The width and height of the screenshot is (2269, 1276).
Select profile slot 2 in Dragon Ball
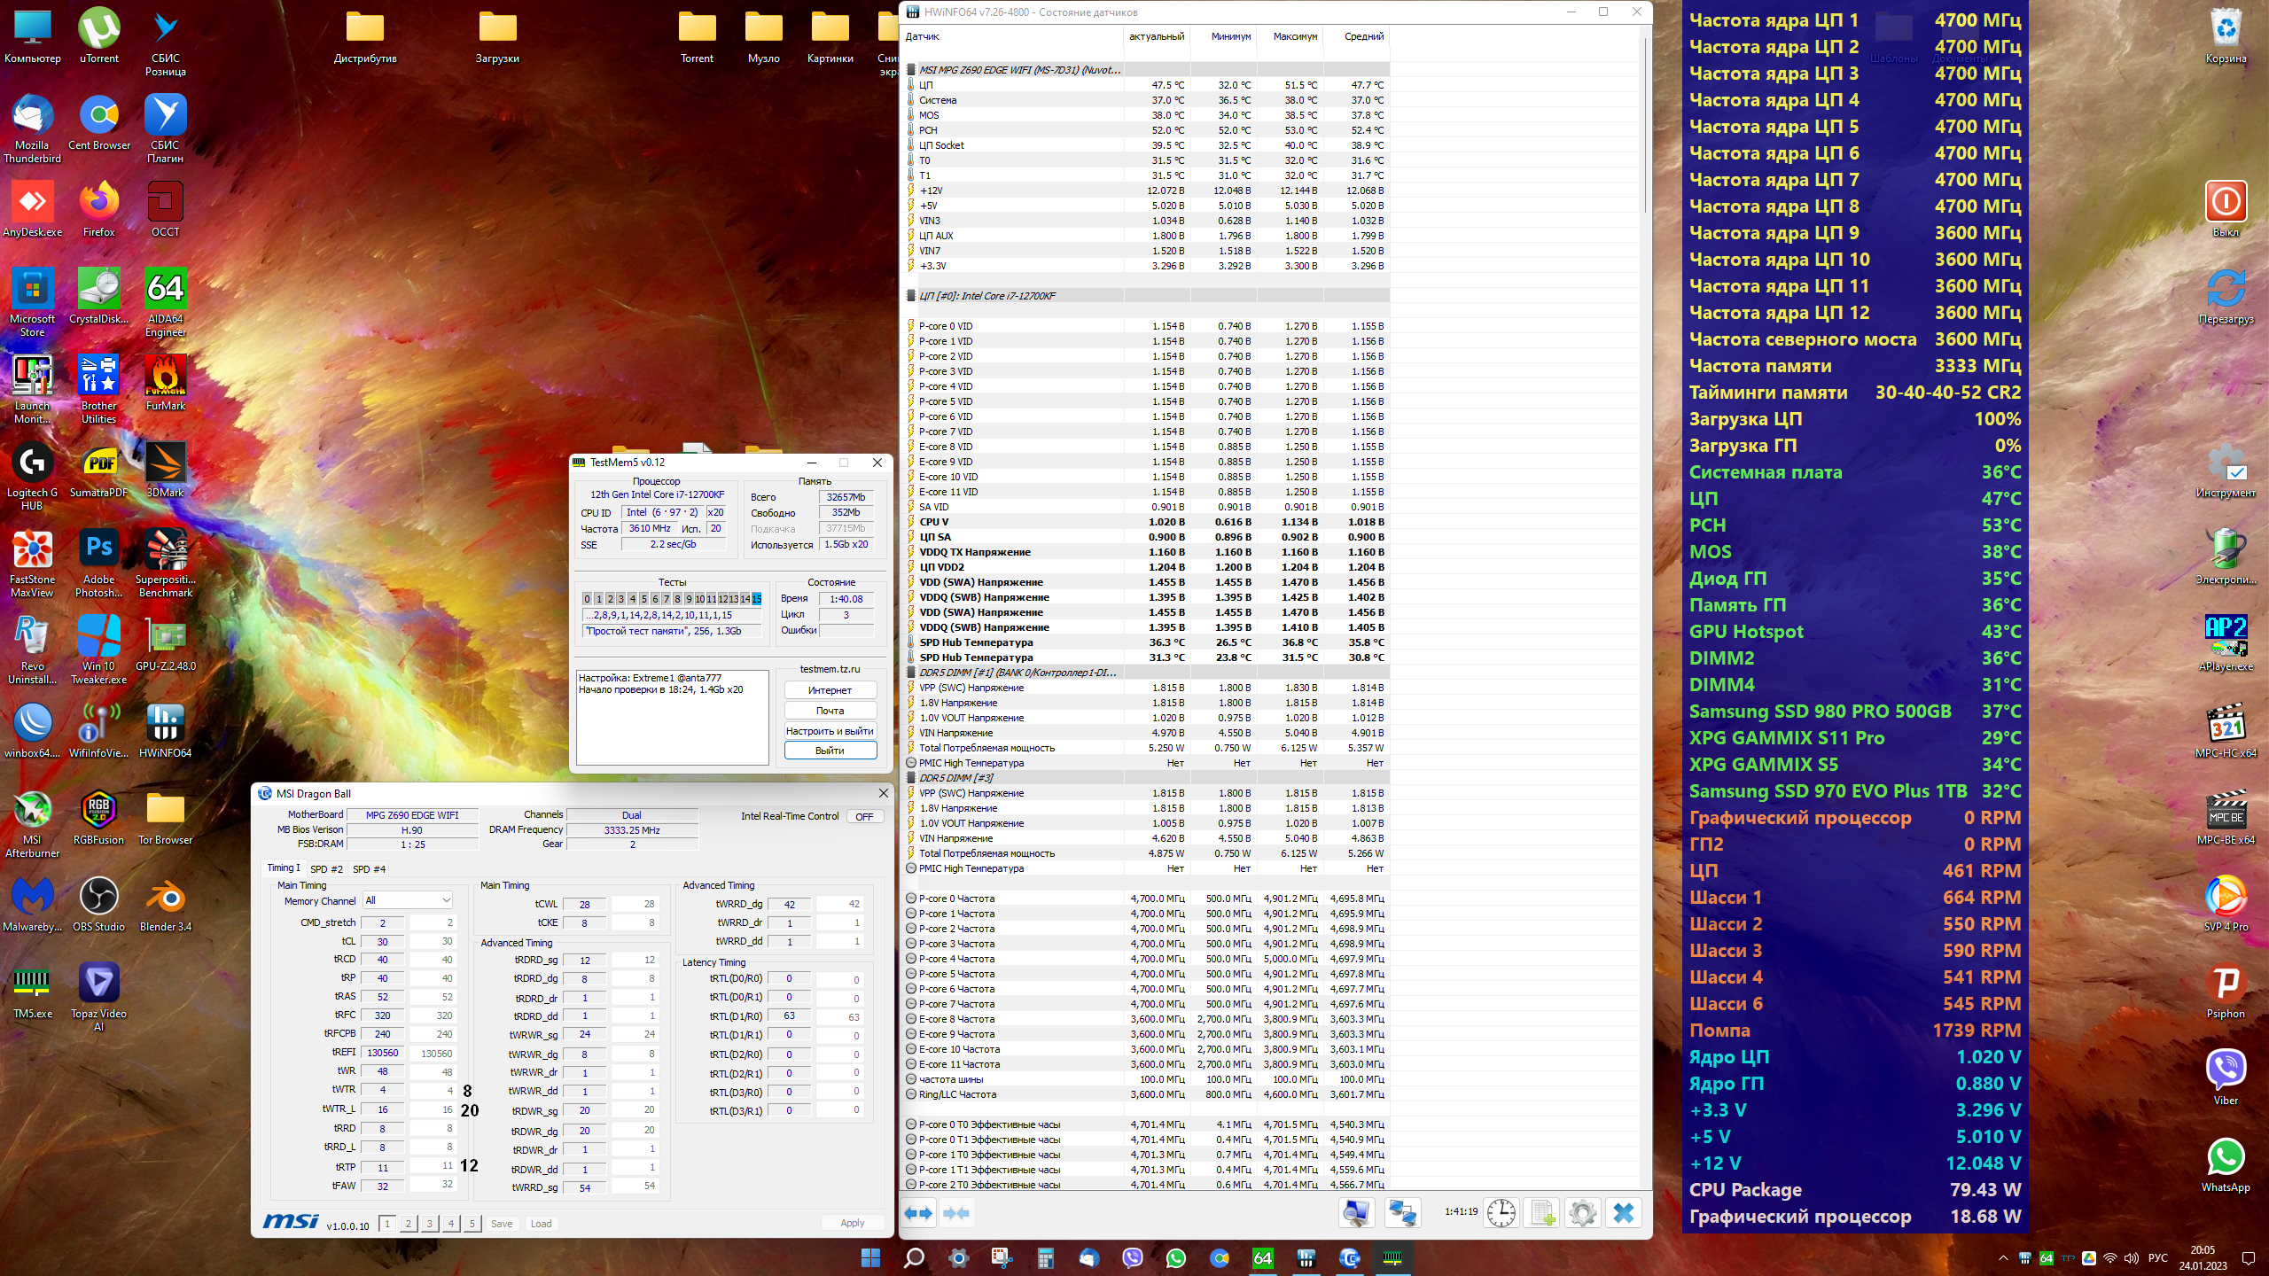click(x=408, y=1224)
